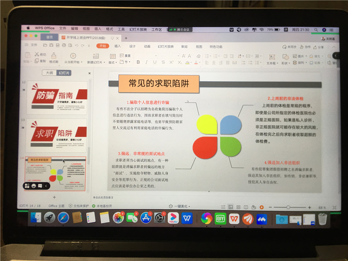Click the 分享 share button
Screen dimensions: 348x261
(x=319, y=47)
